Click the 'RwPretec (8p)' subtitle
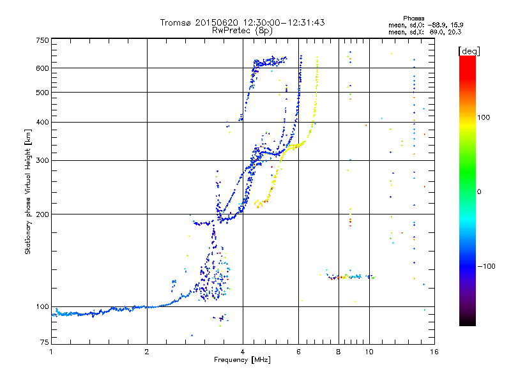Image resolution: width=511 pixels, height=383 pixels. point(242,31)
